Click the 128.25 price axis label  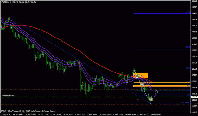click(x=195, y=50)
